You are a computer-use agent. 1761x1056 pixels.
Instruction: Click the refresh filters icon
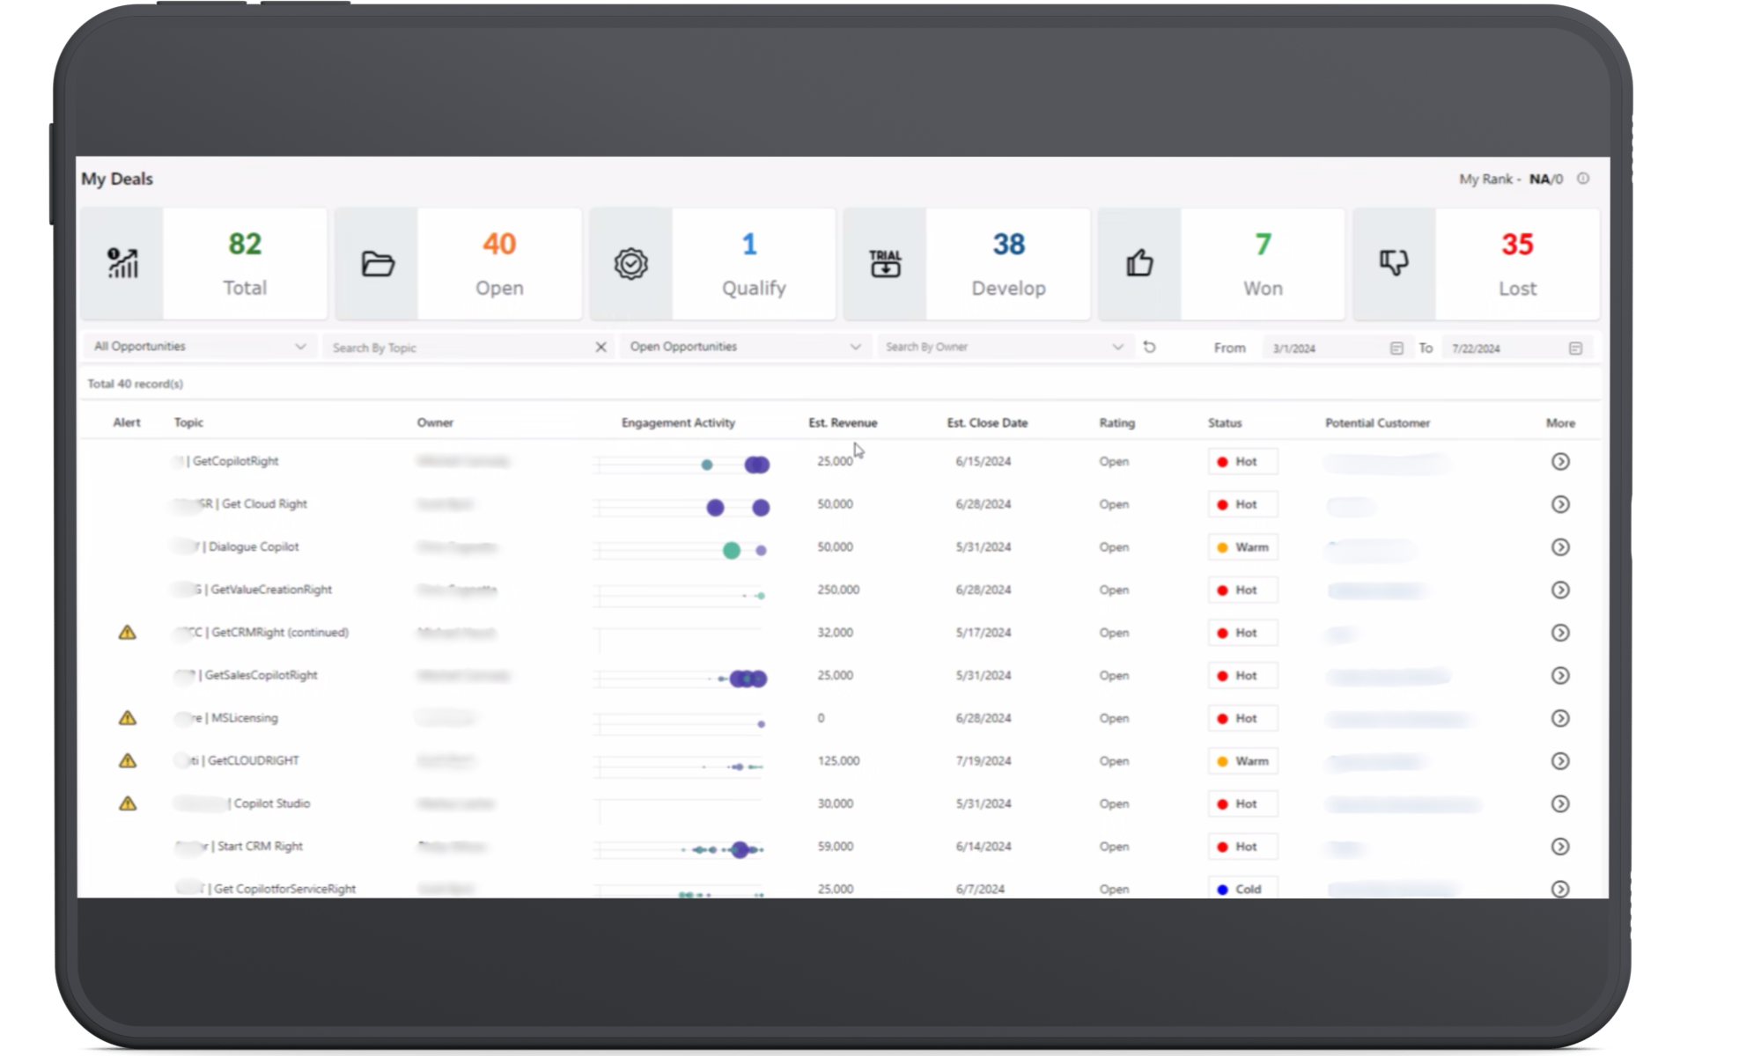pos(1149,347)
